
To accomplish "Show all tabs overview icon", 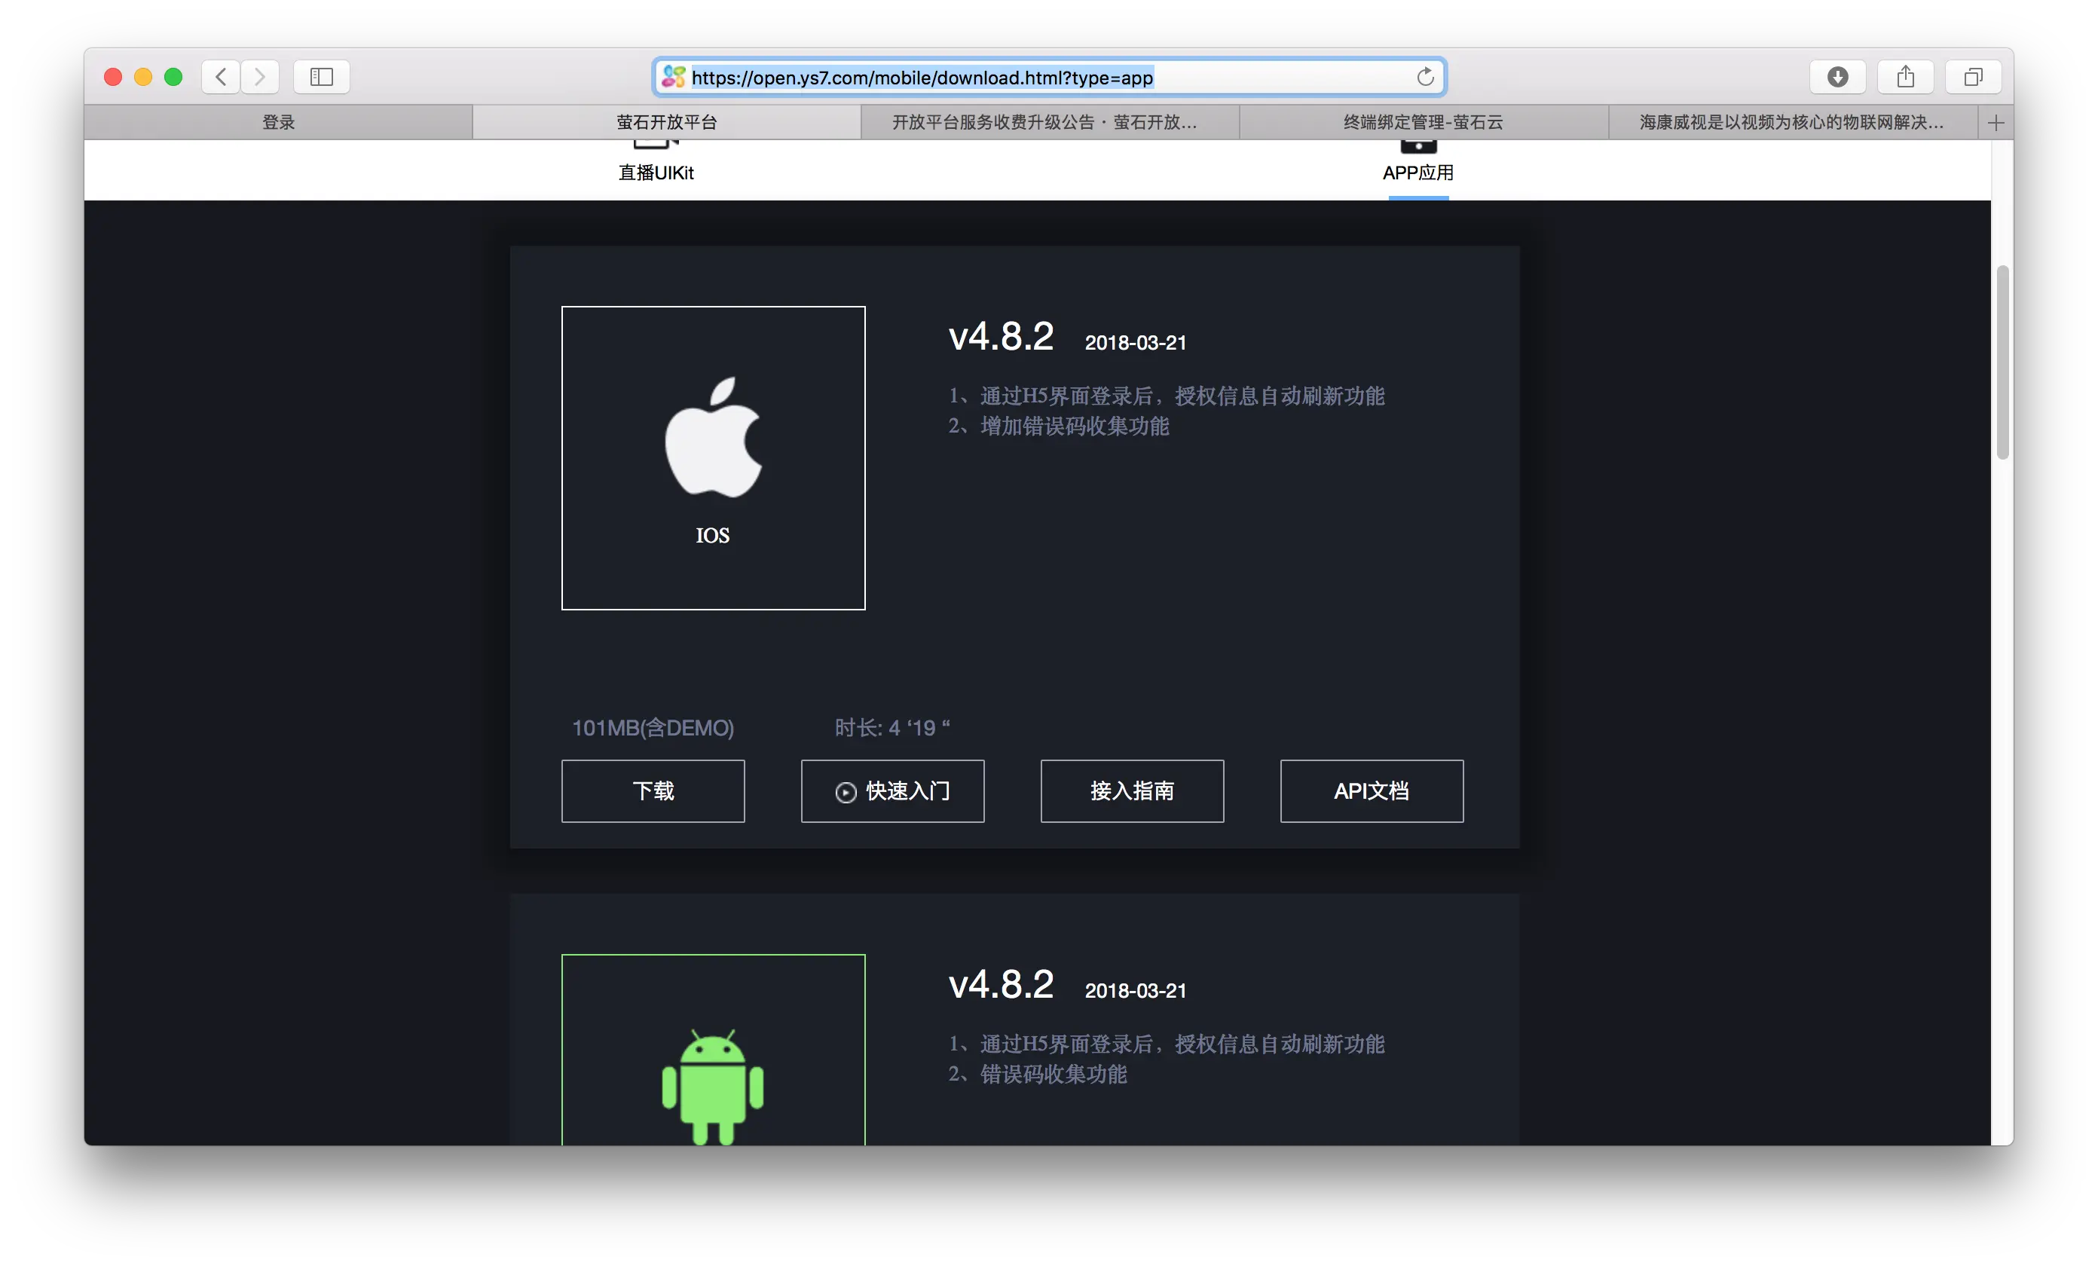I will tap(1972, 77).
